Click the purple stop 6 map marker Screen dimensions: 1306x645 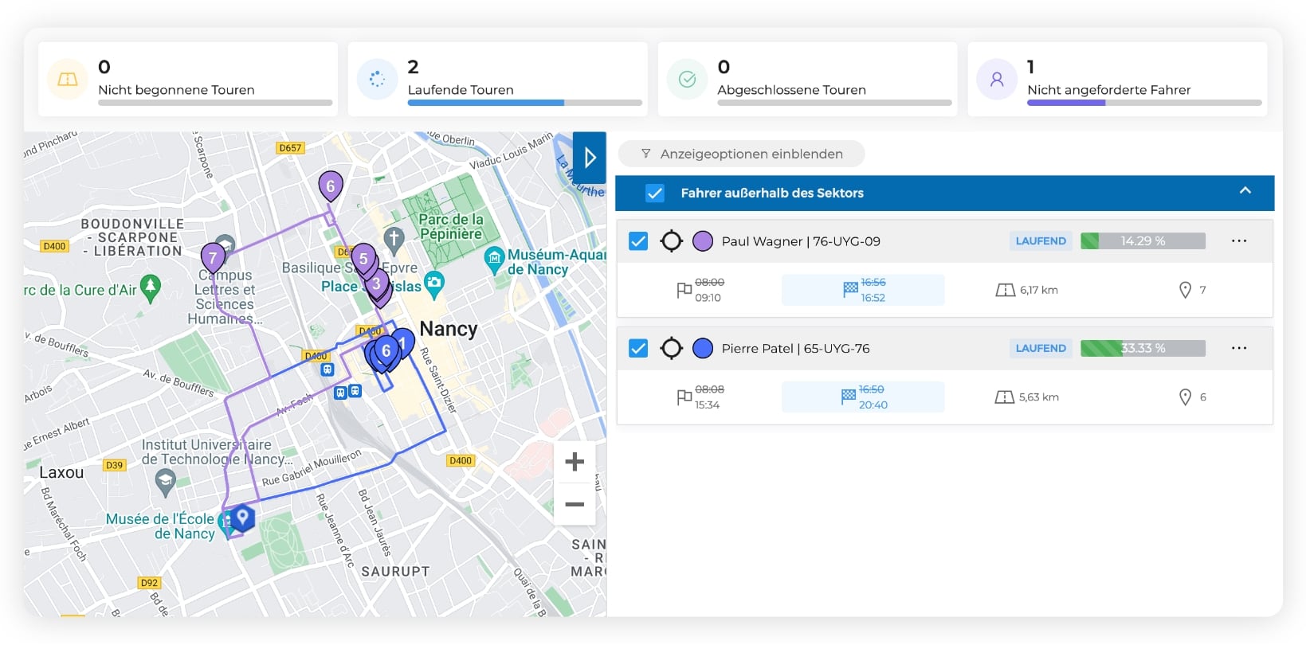click(331, 186)
